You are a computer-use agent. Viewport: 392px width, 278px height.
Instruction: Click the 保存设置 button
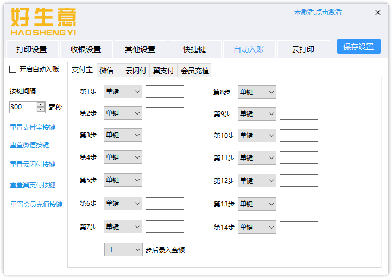(358, 47)
